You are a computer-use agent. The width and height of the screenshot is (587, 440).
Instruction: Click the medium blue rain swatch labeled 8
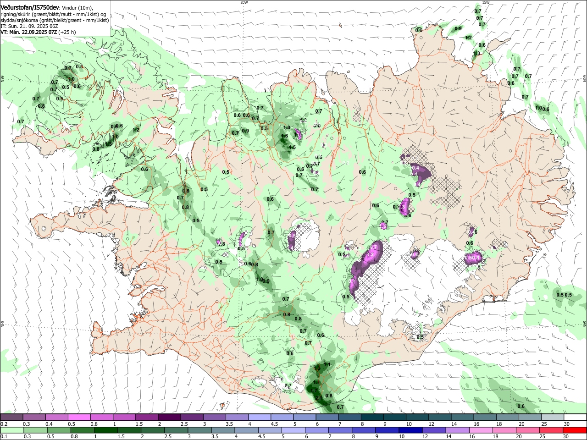364,430
